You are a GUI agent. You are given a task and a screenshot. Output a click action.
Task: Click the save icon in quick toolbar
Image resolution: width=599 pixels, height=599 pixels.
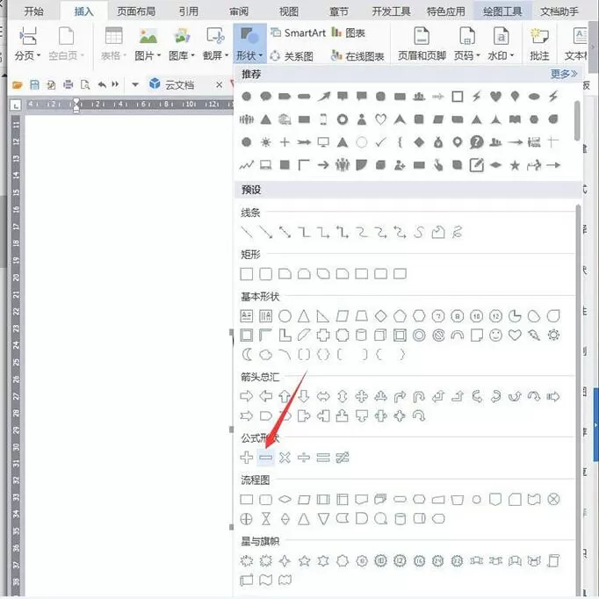click(x=34, y=84)
